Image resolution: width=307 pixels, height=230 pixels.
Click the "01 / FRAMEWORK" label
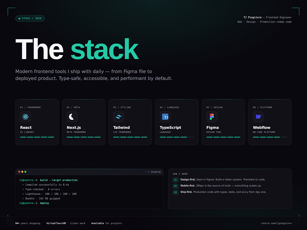coord(30,107)
